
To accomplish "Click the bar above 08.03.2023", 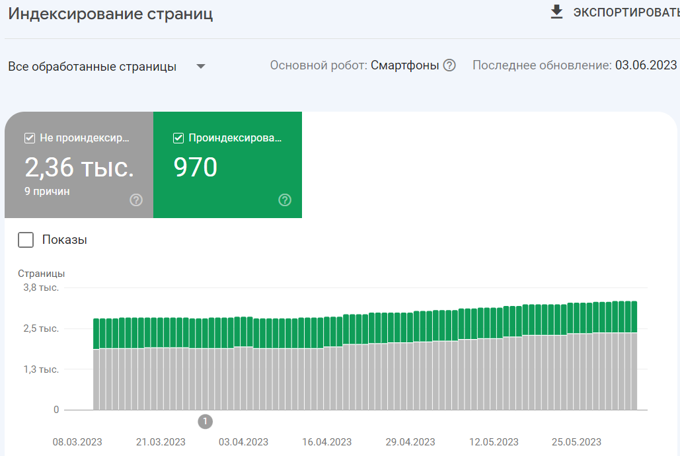I will pyautogui.click(x=96, y=363).
